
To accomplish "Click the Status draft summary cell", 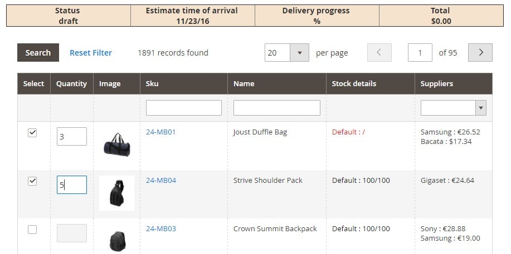I will pyautogui.click(x=69, y=16).
